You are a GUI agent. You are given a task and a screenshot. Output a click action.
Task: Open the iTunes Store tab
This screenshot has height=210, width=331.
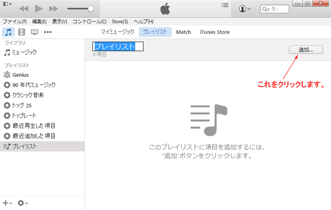215,32
